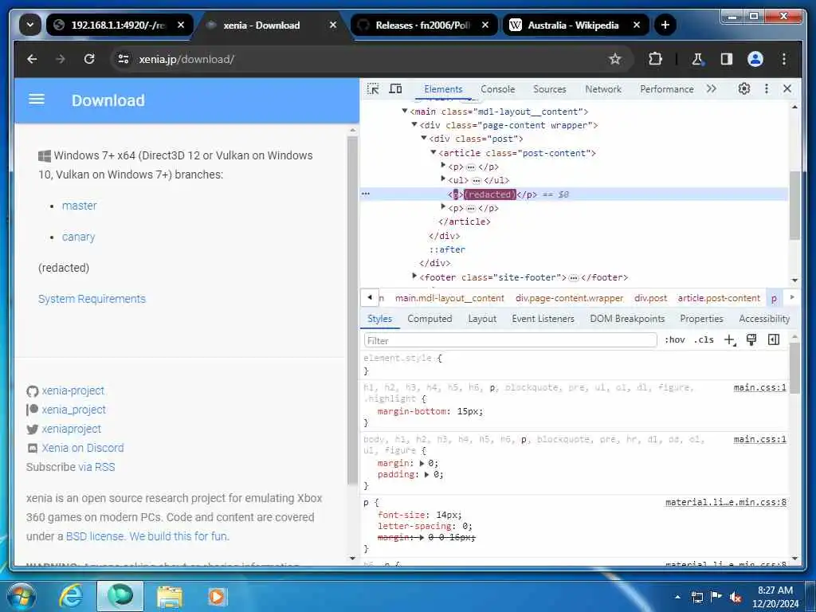816x612 pixels.
Task: Close the xenia - Download tab
Action: (333, 25)
